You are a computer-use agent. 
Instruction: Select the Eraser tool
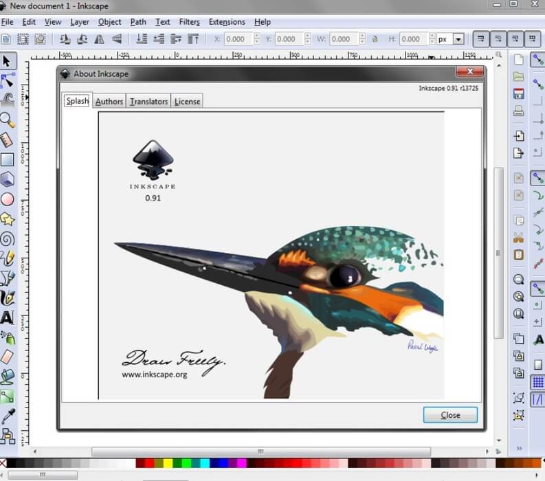tap(7, 357)
